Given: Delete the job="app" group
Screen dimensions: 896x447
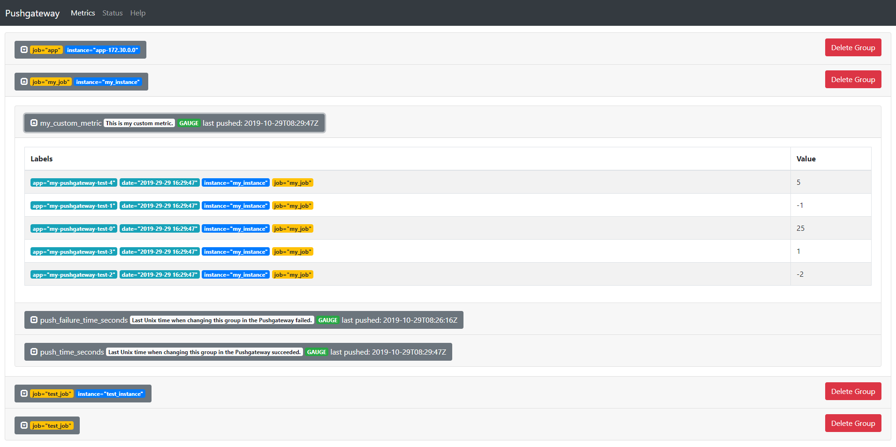Looking at the screenshot, I should point(853,47).
